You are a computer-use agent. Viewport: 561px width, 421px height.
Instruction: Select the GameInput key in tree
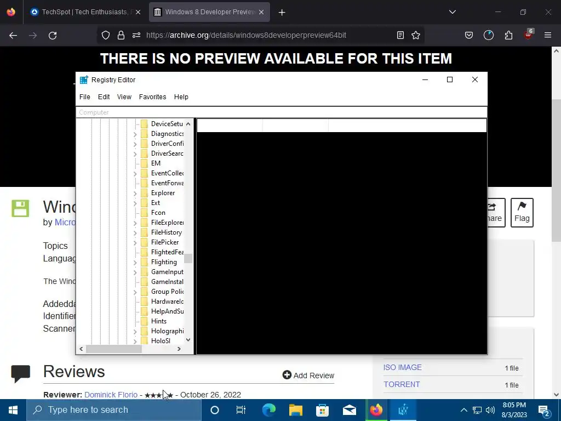(x=167, y=272)
